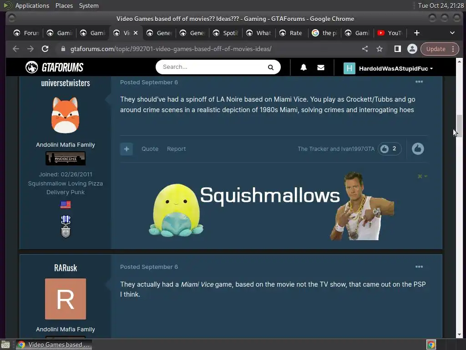
Task: Switch to the Google 'the p' tab
Action: pos(324,33)
